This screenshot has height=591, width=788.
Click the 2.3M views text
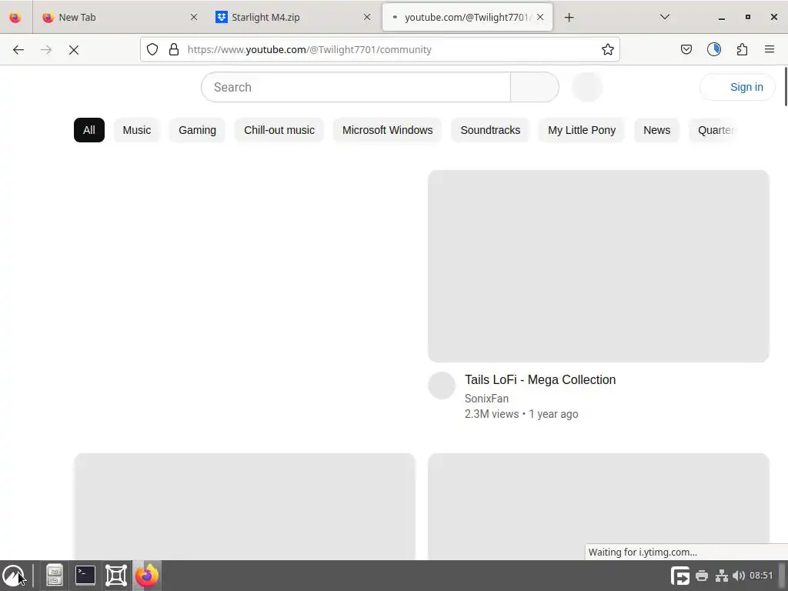pos(492,414)
